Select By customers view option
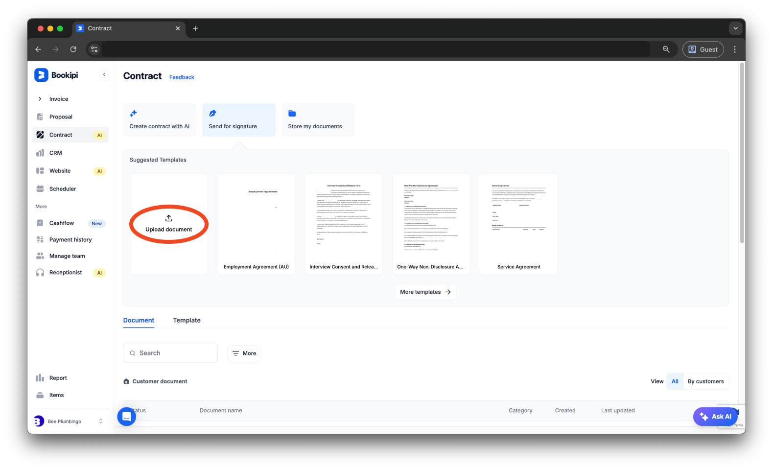This screenshot has height=470, width=773. point(705,381)
